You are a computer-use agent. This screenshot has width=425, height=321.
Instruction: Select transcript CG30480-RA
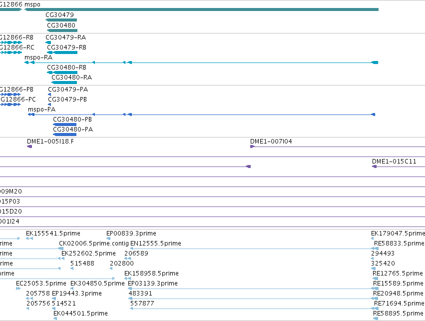pyautogui.click(x=72, y=77)
